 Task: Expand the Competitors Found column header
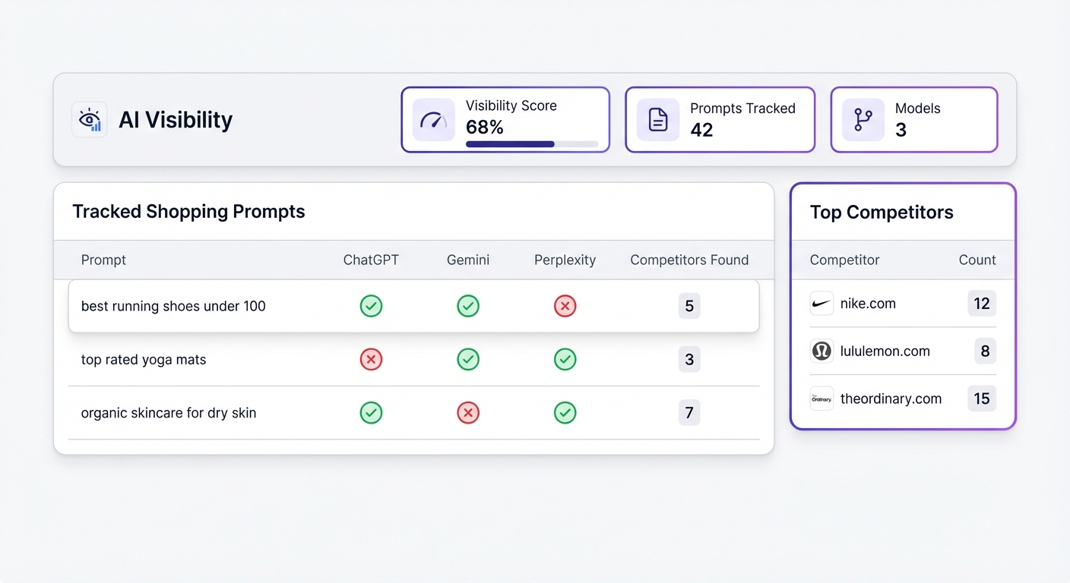coord(689,260)
